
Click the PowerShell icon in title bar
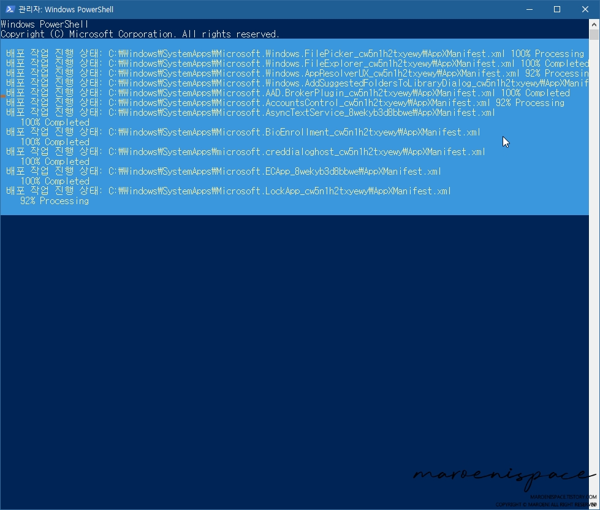click(10, 9)
